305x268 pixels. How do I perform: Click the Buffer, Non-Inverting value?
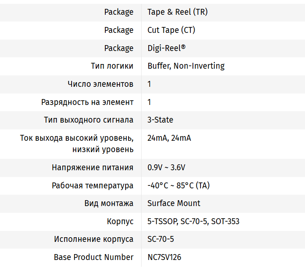coord(186,66)
